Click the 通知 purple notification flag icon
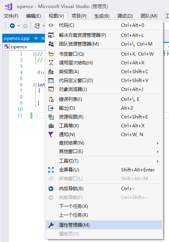Screen dimensions: 169x242 pyautogui.click(x=51, y=135)
